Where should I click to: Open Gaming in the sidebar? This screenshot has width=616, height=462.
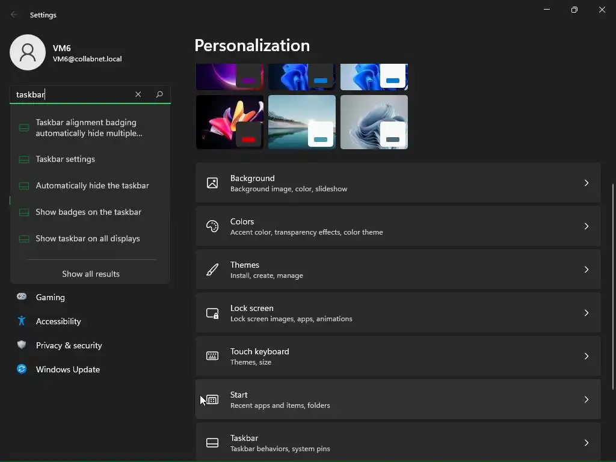click(90, 297)
